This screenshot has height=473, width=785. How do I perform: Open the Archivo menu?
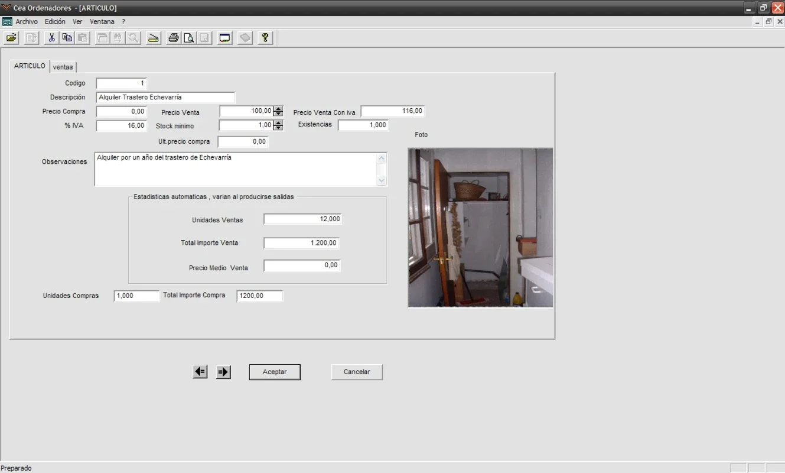[x=27, y=21]
